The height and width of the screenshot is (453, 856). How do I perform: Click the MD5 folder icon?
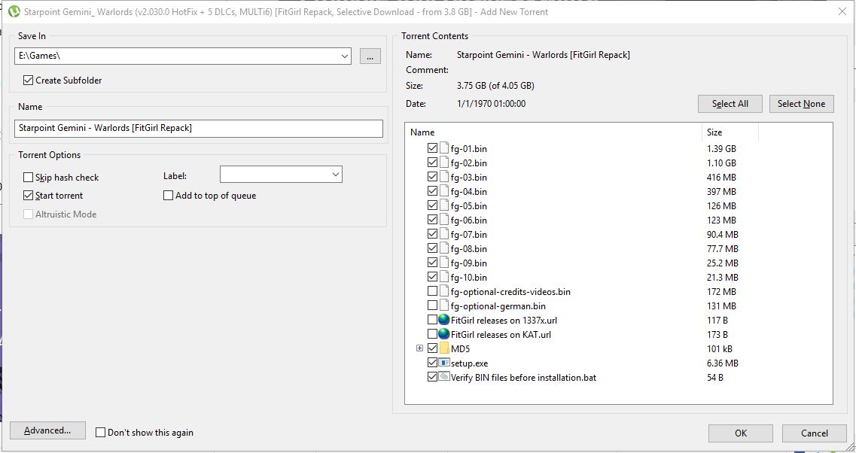(444, 348)
